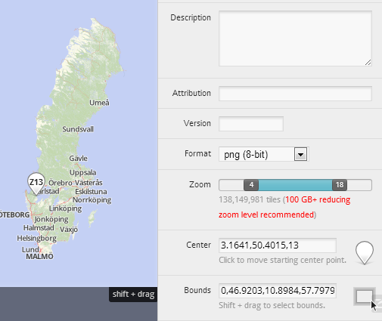The width and height of the screenshot is (382, 321).
Task: Click the bounds rectangle selection icon
Action: 364,296
